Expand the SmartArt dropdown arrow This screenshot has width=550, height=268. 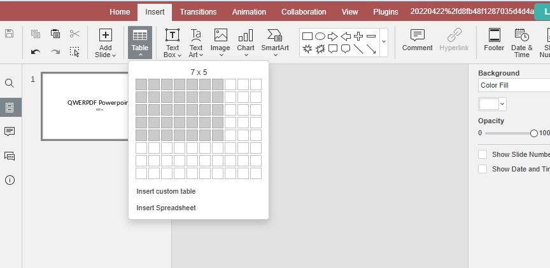tap(276, 55)
